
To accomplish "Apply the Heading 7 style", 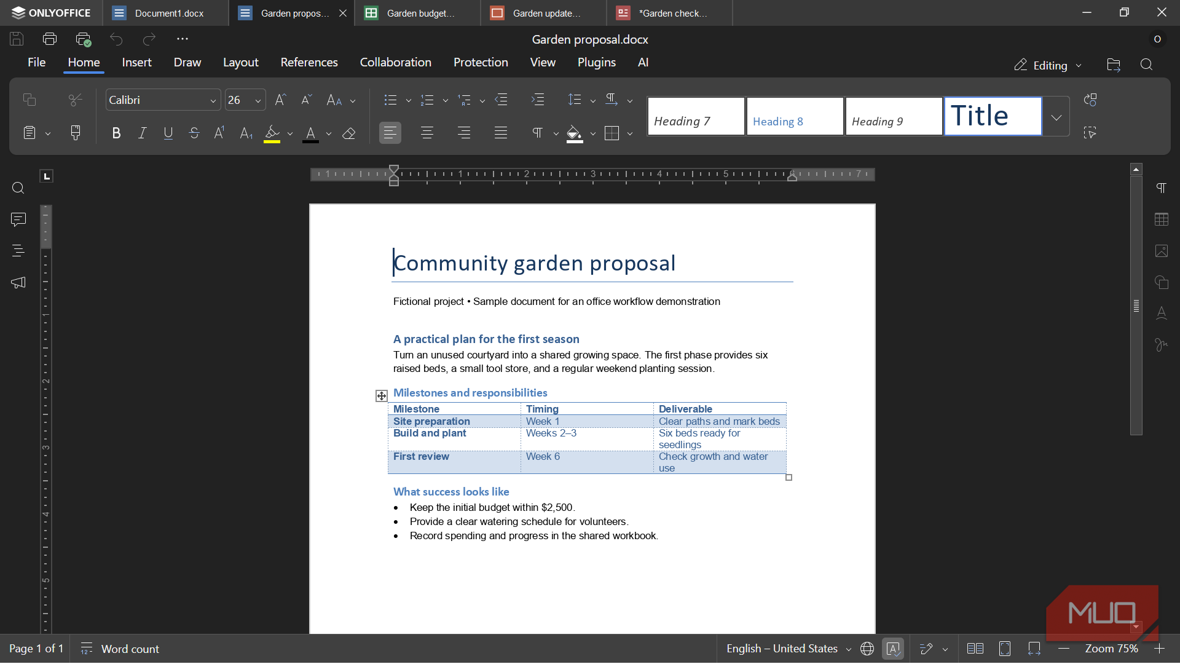I will (696, 117).
